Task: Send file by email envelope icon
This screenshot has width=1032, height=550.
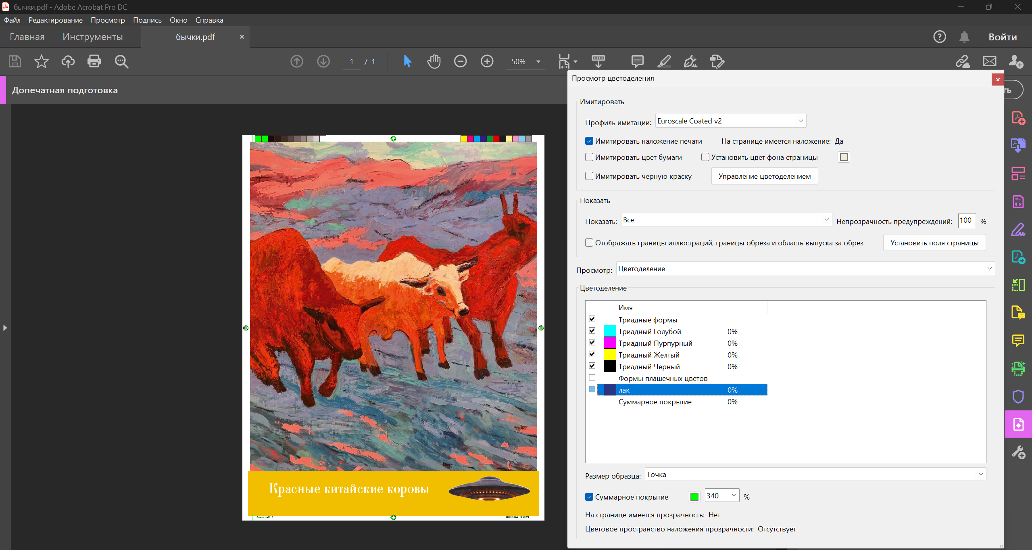Action: pyautogui.click(x=989, y=61)
